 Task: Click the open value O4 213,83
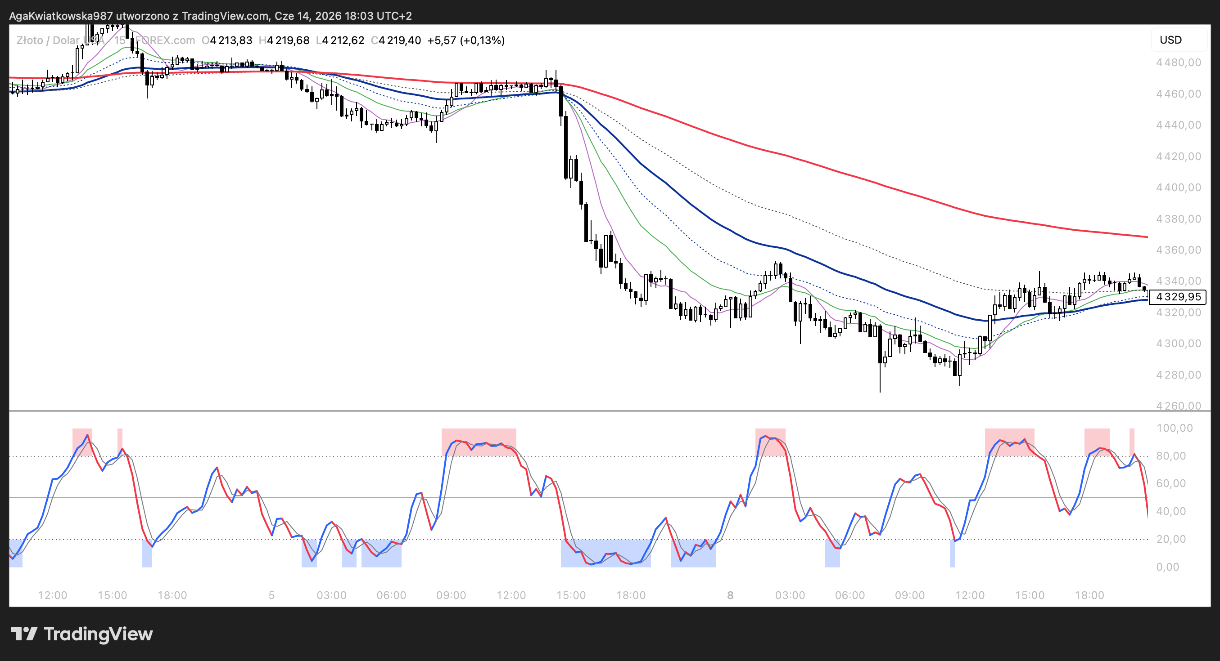227,40
